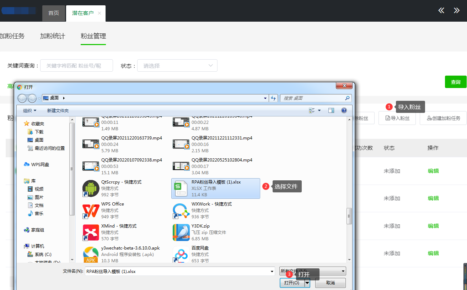The height and width of the screenshot is (290, 467).
Task: Click the 搜索 桌面 search field
Action: point(313,98)
